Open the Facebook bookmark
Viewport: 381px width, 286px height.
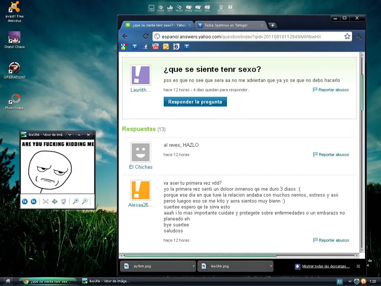145,47
